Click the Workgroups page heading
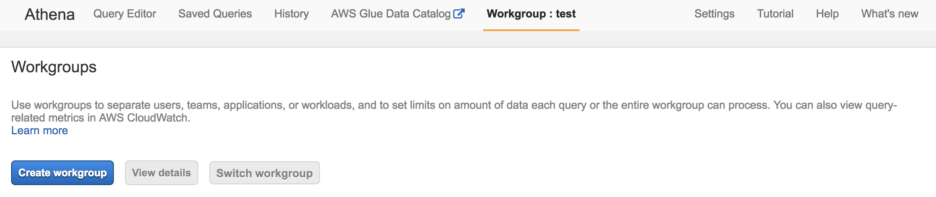Screen dimensions: 936x197 tap(54, 67)
